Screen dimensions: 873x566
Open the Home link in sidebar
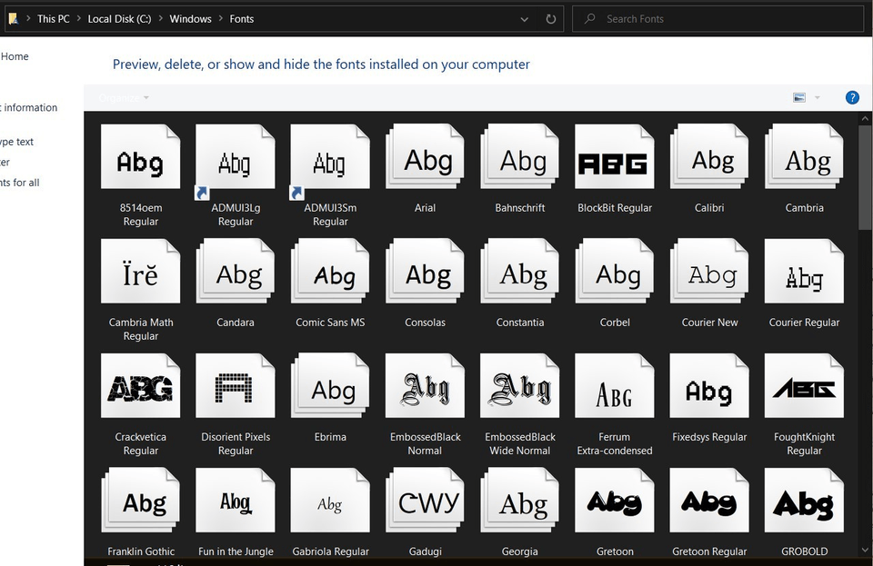click(x=15, y=56)
